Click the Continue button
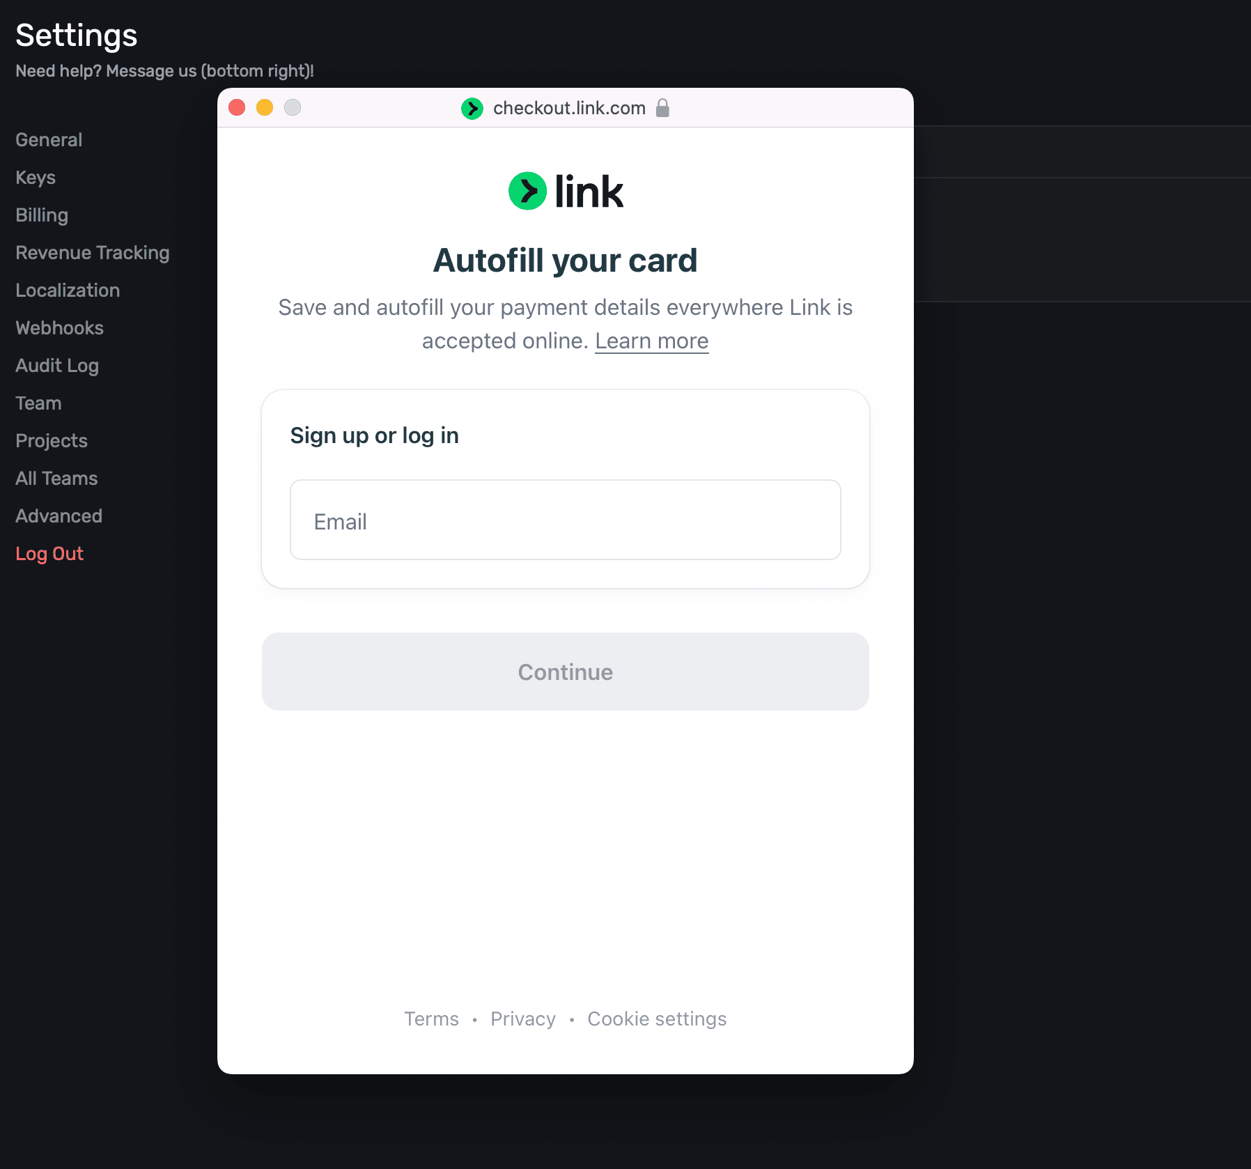This screenshot has height=1169, width=1251. click(x=566, y=672)
